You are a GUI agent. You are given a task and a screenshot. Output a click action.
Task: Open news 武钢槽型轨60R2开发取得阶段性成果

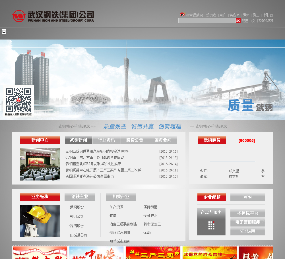pos(93,164)
